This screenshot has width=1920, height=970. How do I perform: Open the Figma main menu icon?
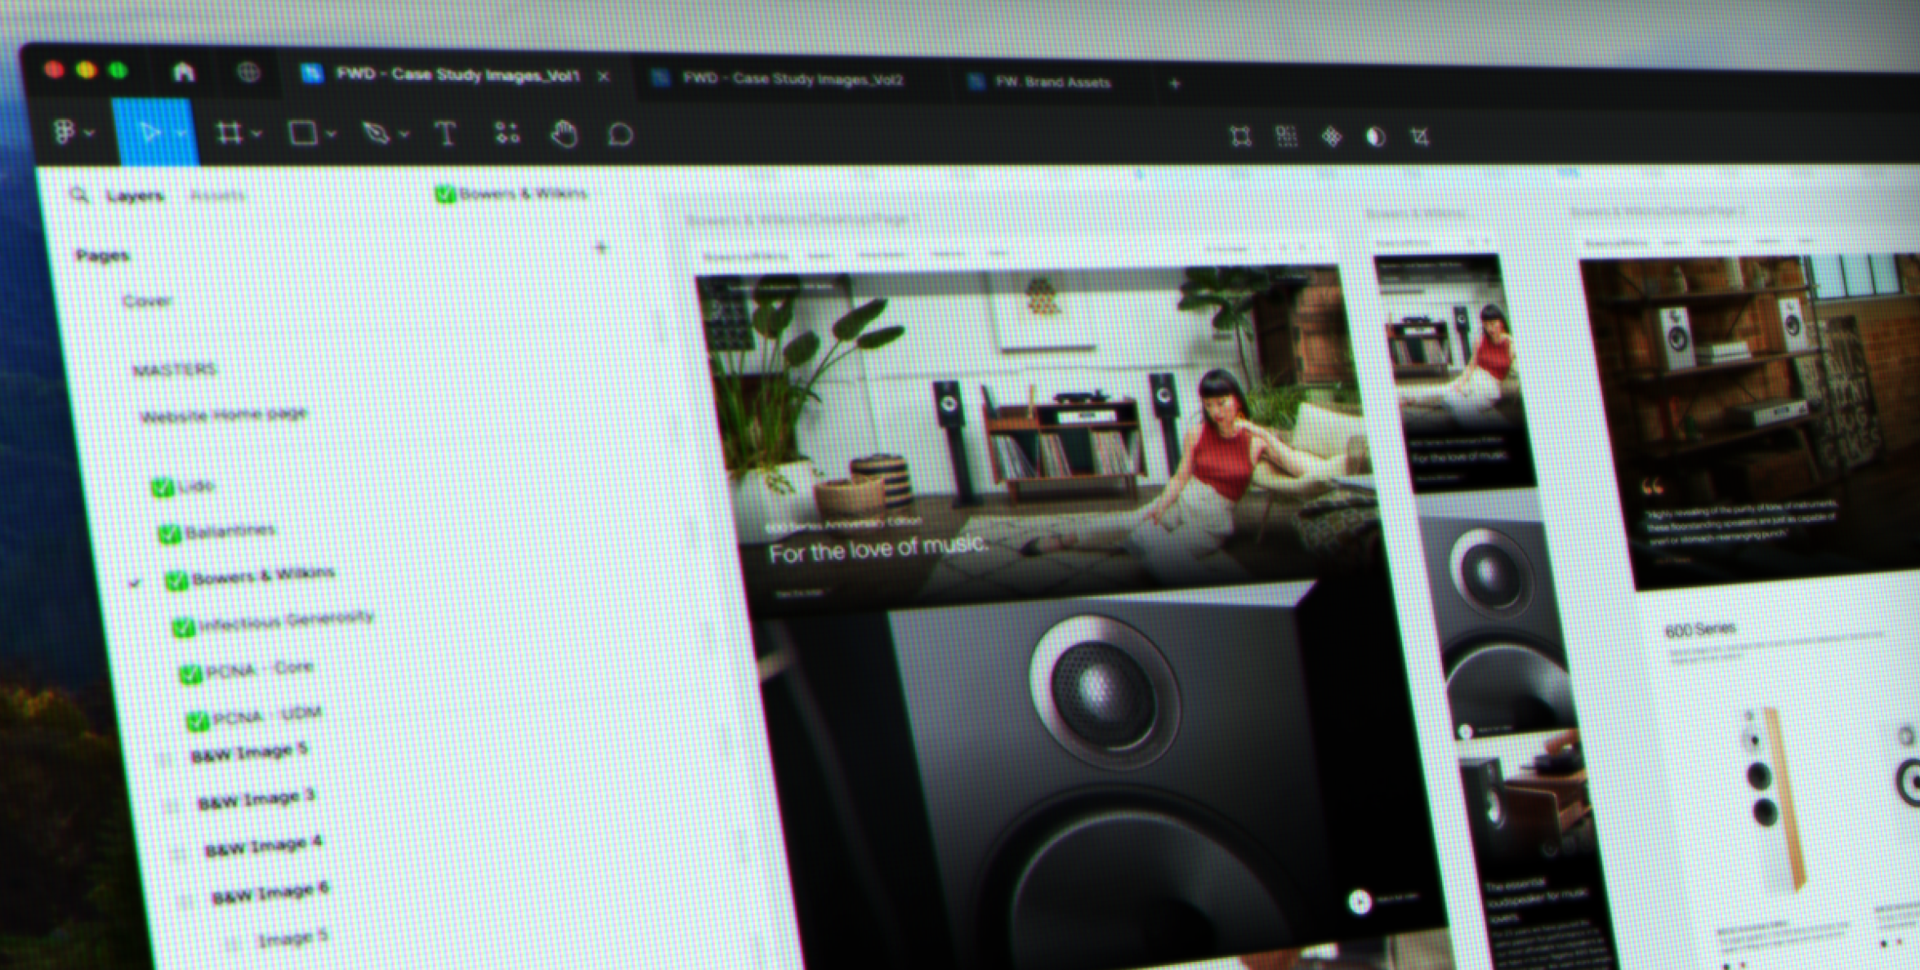[65, 131]
